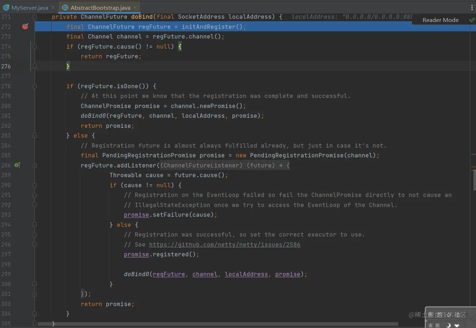Collapse the cause check fold on line 290

(35, 185)
